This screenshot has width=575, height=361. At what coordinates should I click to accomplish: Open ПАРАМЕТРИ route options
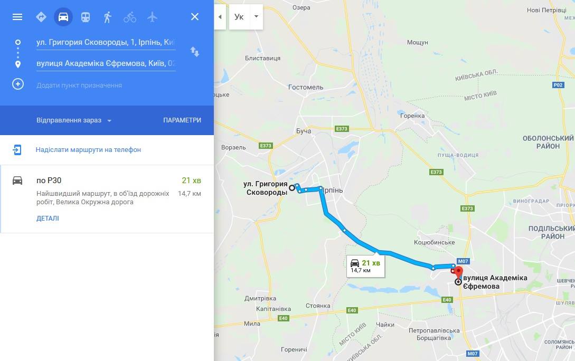point(182,120)
